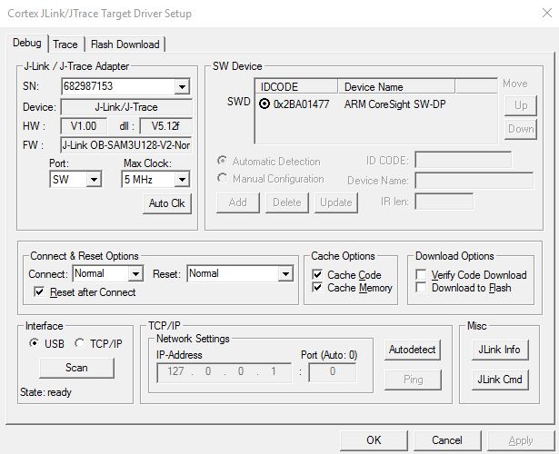
Task: Expand the Connect mode dropdown
Action: 135,274
